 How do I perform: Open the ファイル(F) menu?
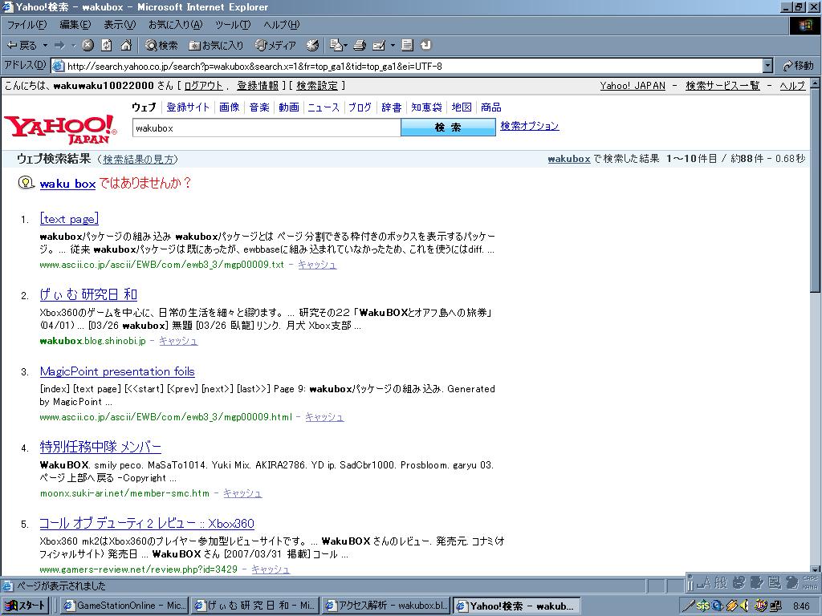click(26, 25)
